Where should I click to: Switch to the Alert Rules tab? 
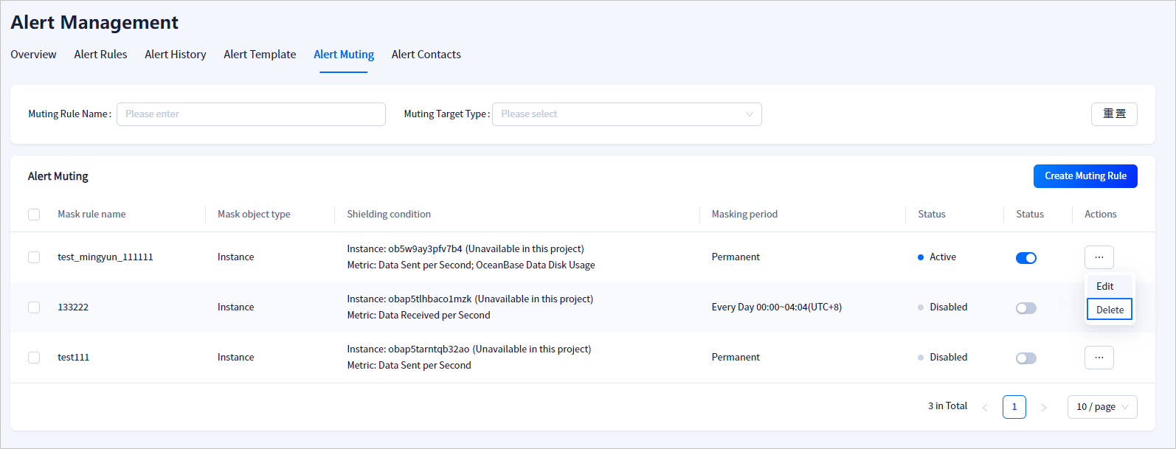[100, 55]
